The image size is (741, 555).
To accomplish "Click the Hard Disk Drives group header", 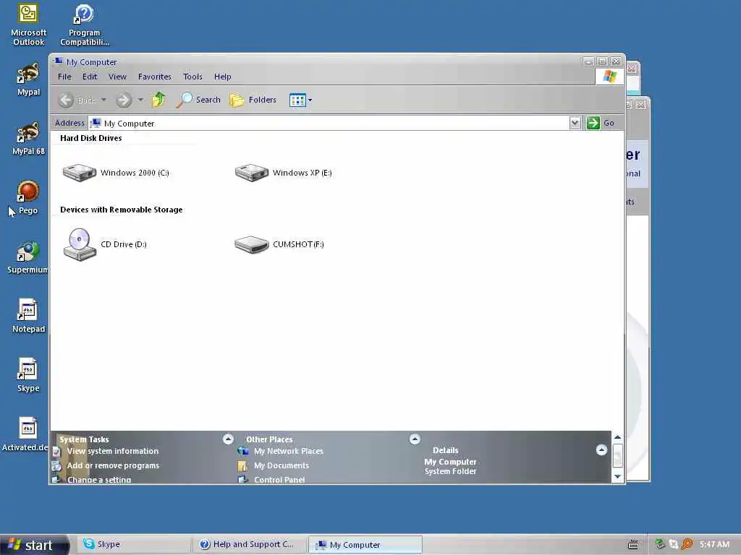I will click(90, 138).
